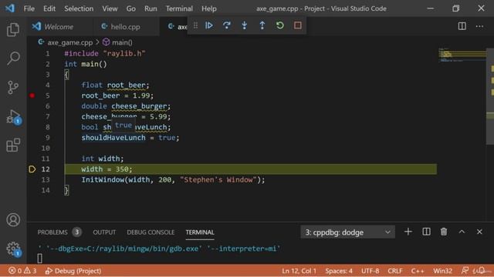The width and height of the screenshot is (494, 277).
Task: Click Ln 12, Col 1 indicator
Action: (x=299, y=270)
